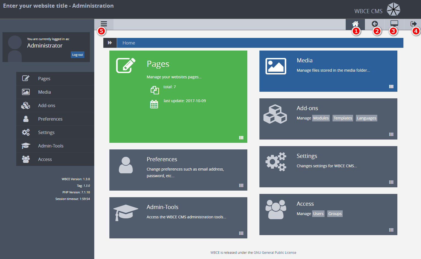Open Modules from the Add-ons tile
The width and height of the screenshot is (421, 259).
tap(321, 118)
